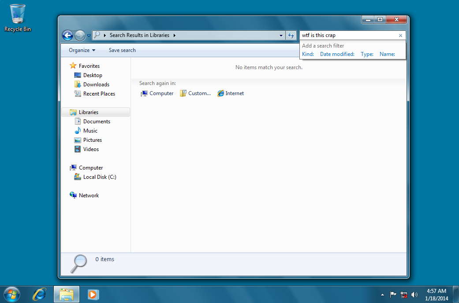Click the Forward navigation arrow button

80,36
